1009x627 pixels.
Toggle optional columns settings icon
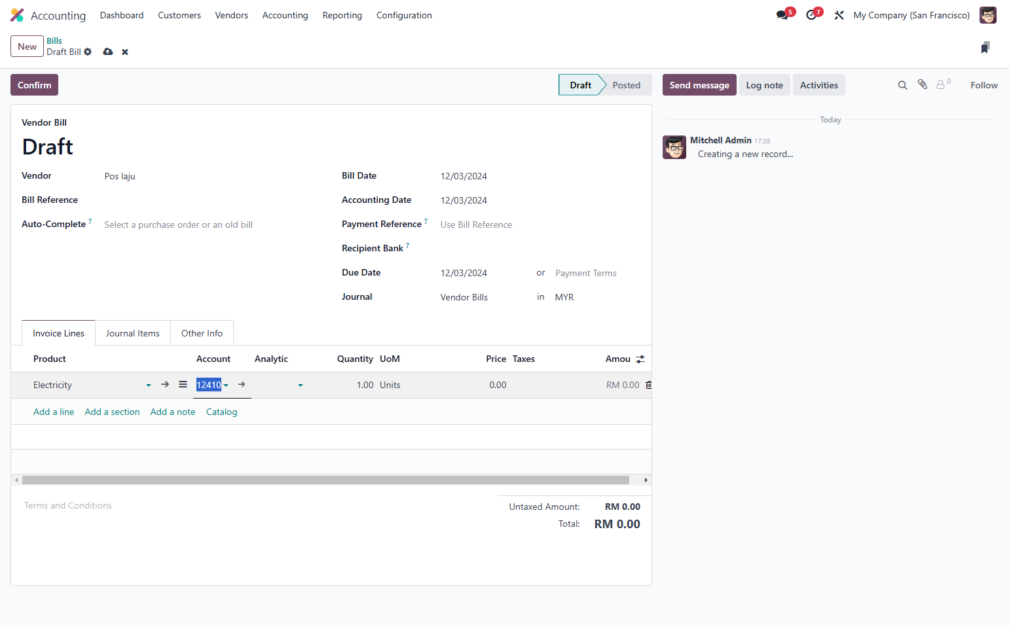(x=640, y=359)
